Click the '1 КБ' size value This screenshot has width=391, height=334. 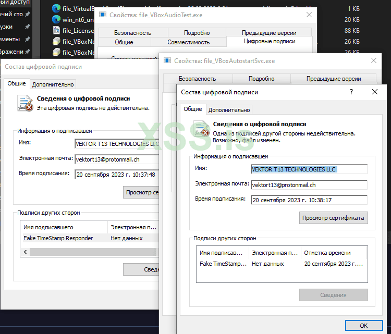353,8
